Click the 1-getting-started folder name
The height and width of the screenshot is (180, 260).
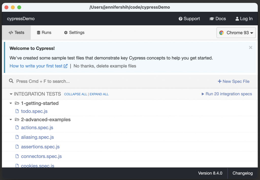[x=40, y=103]
